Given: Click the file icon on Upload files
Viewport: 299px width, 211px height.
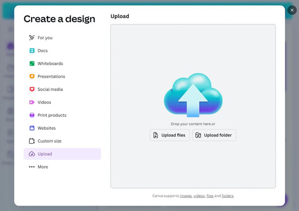Looking at the screenshot, I should 155,135.
